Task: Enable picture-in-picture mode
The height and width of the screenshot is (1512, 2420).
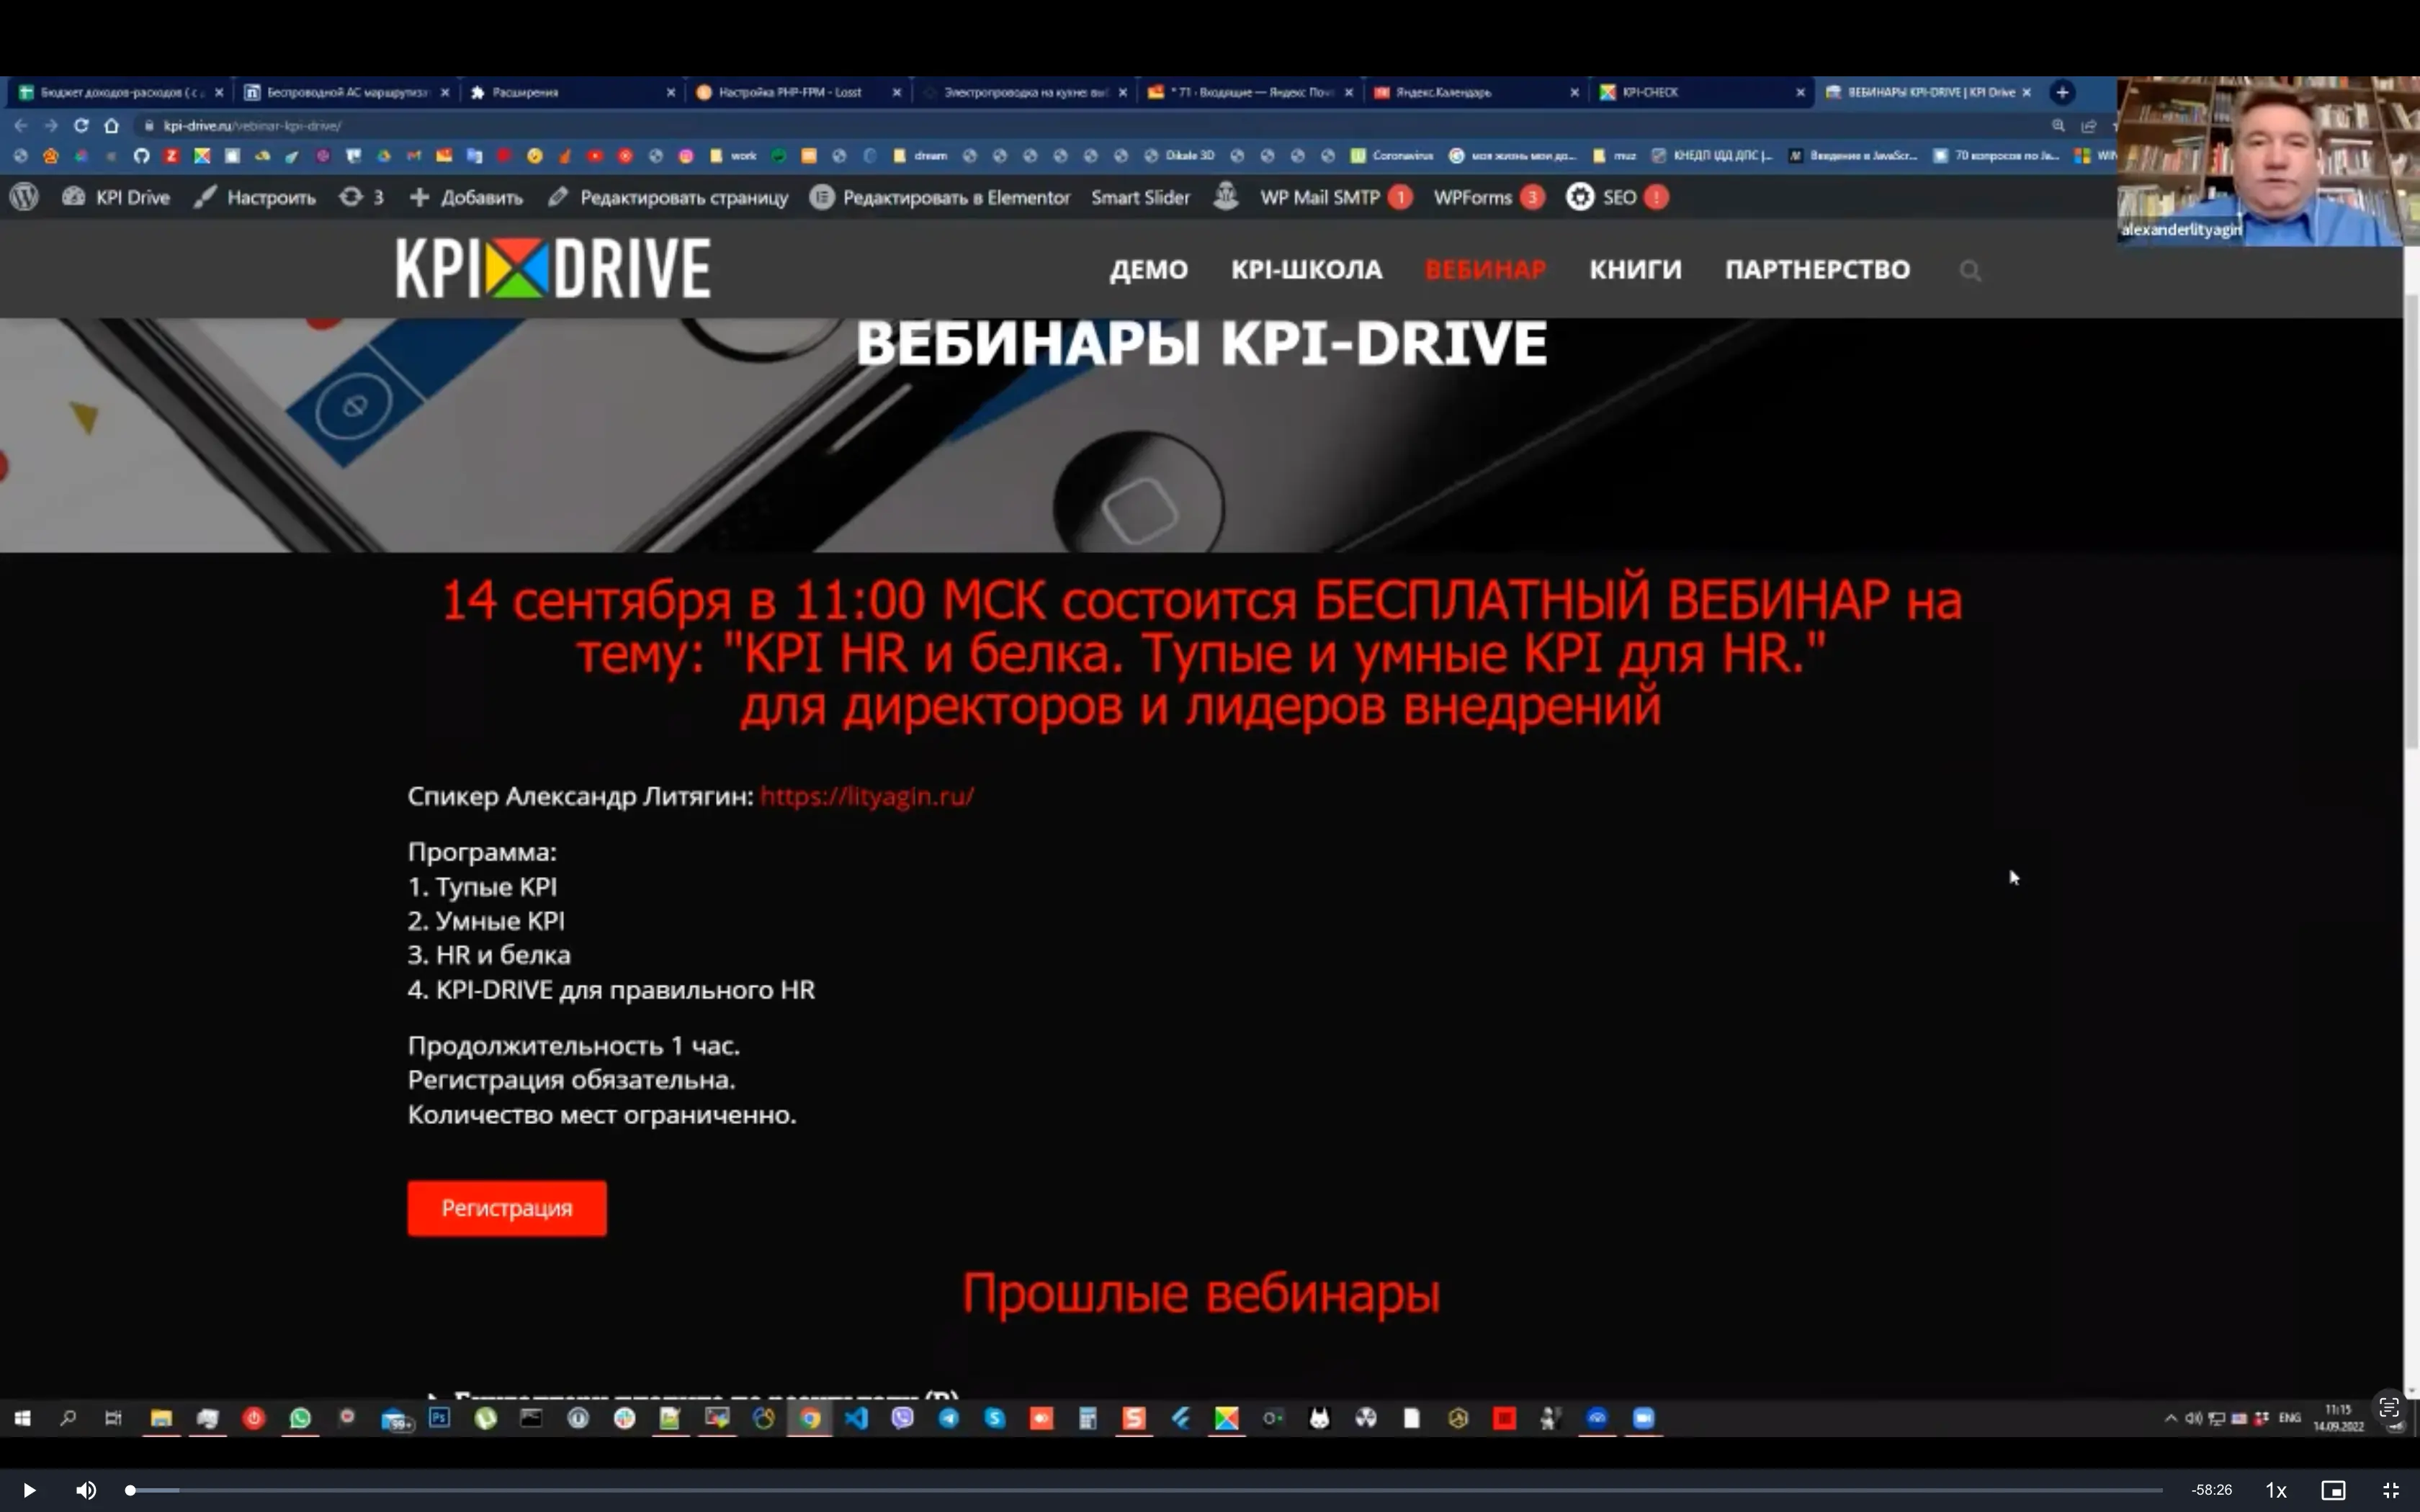Action: tap(2333, 1490)
